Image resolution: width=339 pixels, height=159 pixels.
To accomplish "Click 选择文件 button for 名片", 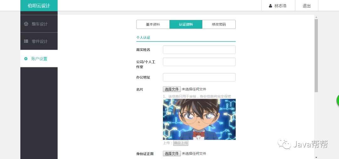I will pos(172,89).
